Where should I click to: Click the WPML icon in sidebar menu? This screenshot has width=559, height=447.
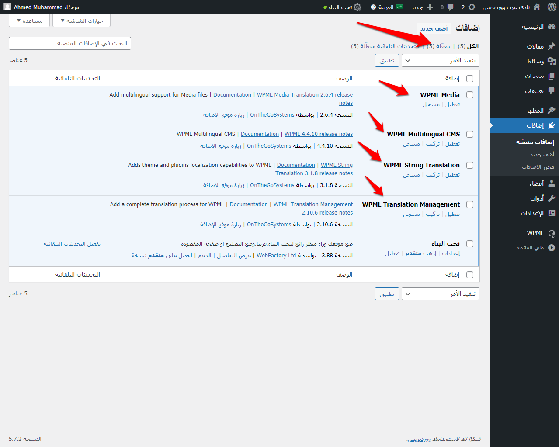coord(552,233)
